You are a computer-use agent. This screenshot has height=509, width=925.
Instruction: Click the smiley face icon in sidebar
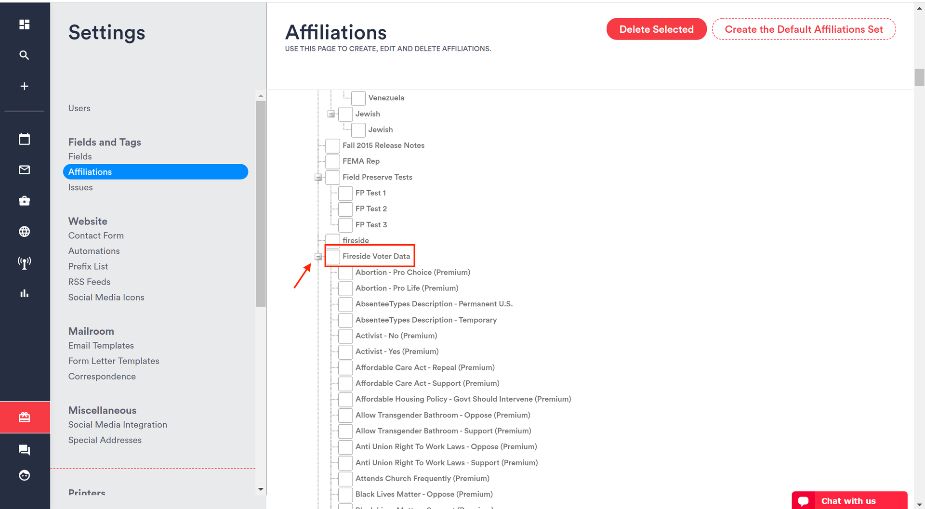(24, 475)
